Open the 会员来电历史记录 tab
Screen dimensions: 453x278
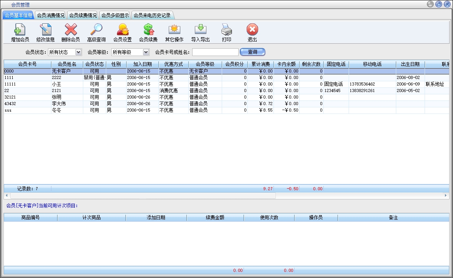pyautogui.click(x=152, y=16)
